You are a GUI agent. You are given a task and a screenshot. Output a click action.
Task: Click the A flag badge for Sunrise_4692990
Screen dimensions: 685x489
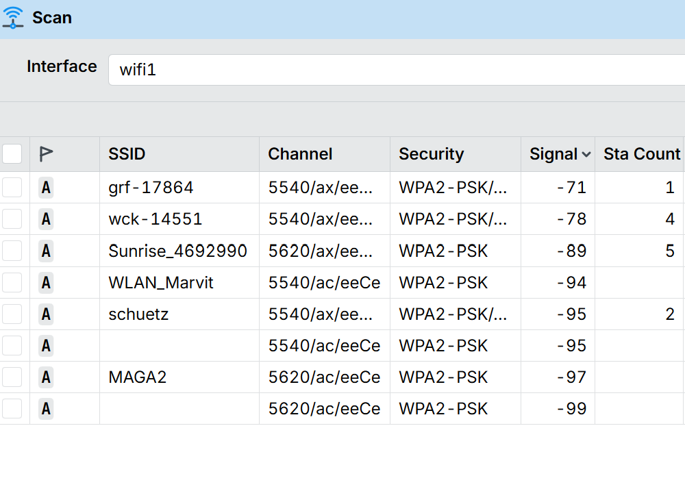(46, 251)
